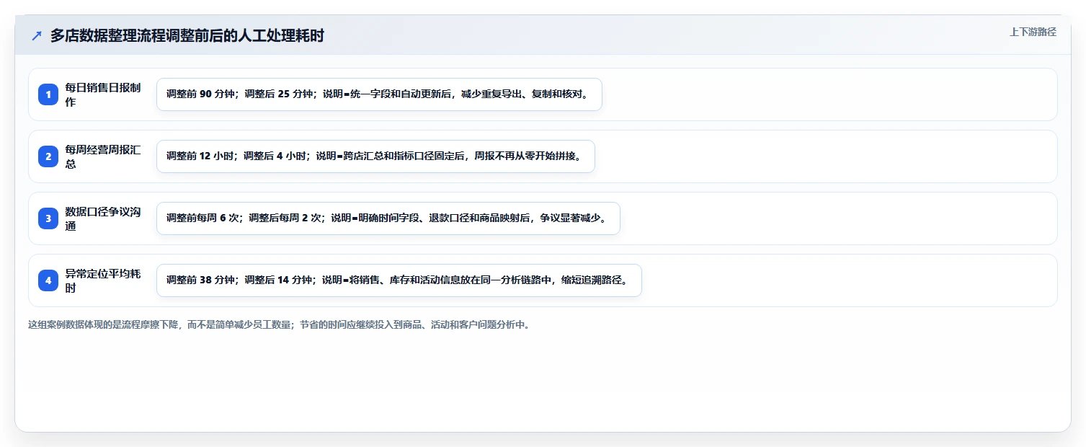Click the 数据口径争议沟通 step title
The width and height of the screenshot is (1086, 447).
(x=103, y=218)
